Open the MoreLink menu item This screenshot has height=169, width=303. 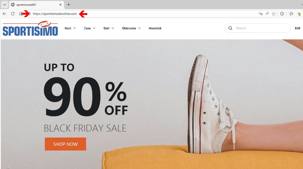(x=155, y=28)
